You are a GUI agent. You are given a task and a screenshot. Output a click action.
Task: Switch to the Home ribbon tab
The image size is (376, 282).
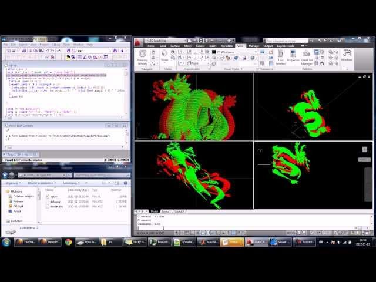[x=150, y=46]
